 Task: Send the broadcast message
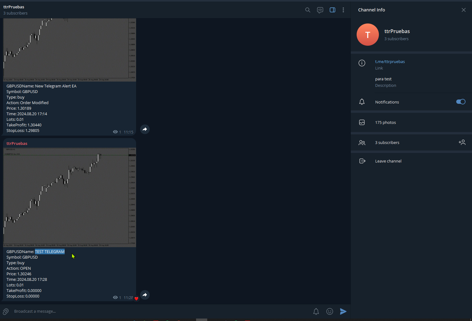tap(343, 311)
